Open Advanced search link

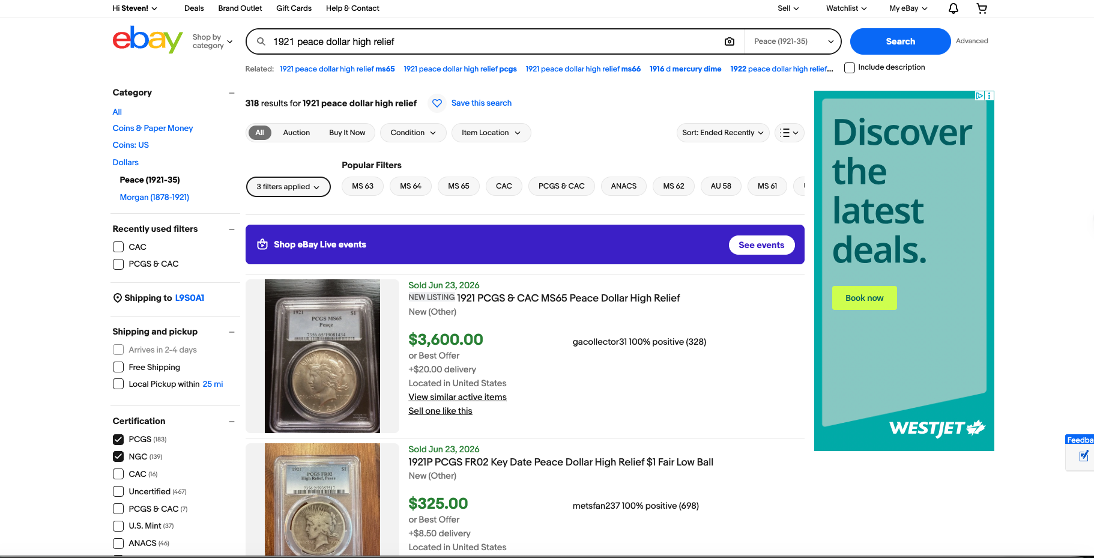(972, 41)
